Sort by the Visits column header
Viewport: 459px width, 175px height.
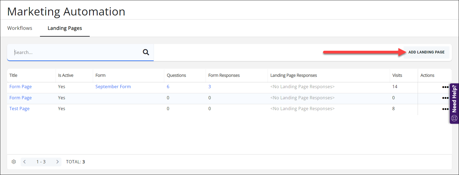coord(397,75)
